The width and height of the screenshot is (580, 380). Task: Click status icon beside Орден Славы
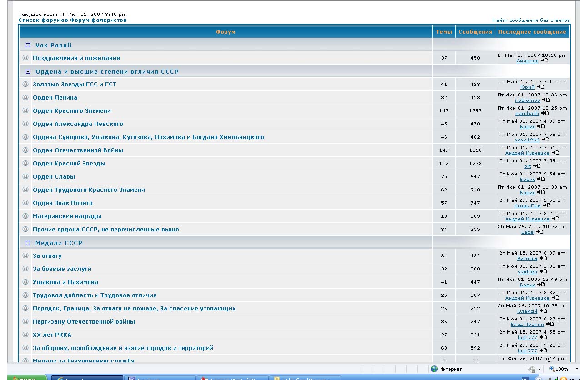click(x=25, y=176)
